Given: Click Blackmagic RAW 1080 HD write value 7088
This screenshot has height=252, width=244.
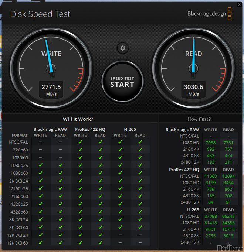Looking at the screenshot, I should [x=211, y=143].
